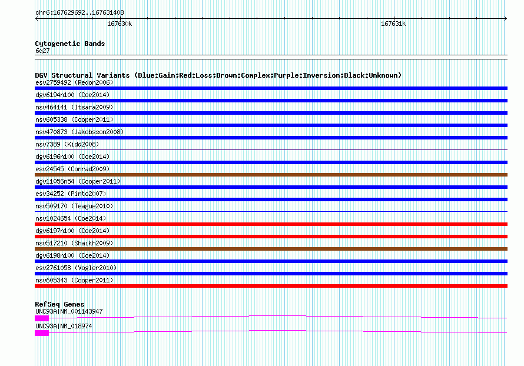Click the nsv464141 blue variant bar
This screenshot has width=524, height=366.
(271, 113)
